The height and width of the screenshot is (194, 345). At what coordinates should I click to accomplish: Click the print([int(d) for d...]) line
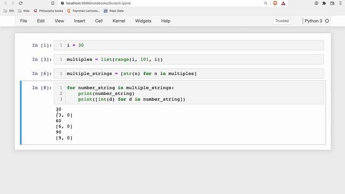132,99
